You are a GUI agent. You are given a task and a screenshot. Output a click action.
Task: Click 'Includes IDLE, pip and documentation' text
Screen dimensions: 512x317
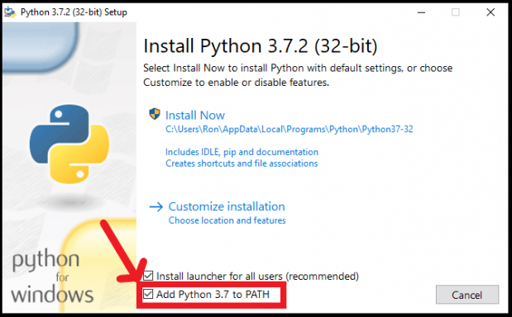point(242,152)
